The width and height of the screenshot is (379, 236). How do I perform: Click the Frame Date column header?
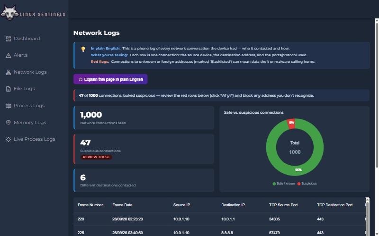click(x=122, y=205)
